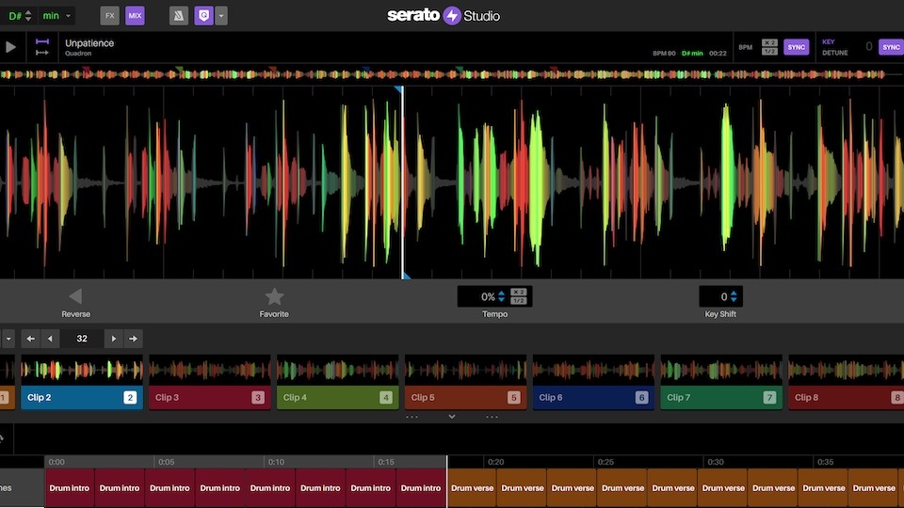This screenshot has width=904, height=508.
Task: Toggle the Favorite star icon
Action: [x=274, y=296]
